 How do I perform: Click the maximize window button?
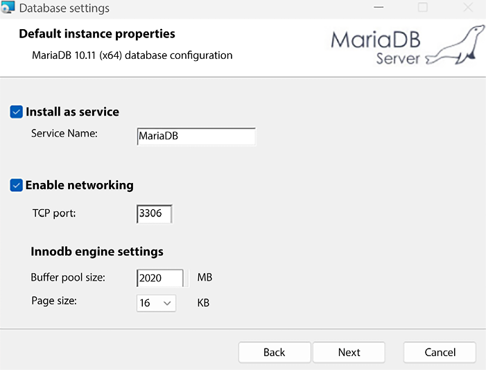pos(422,8)
